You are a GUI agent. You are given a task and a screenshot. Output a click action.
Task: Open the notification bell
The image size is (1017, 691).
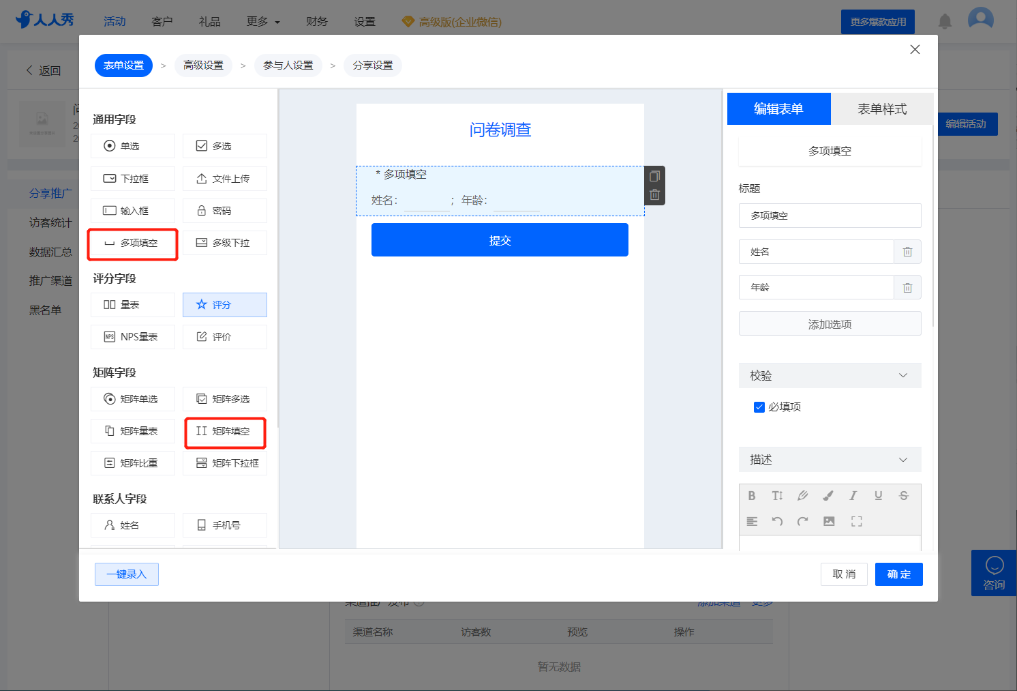(945, 22)
